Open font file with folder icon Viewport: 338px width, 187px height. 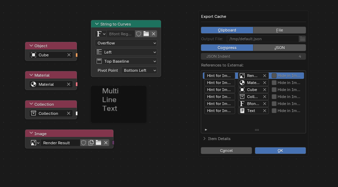pos(146,34)
